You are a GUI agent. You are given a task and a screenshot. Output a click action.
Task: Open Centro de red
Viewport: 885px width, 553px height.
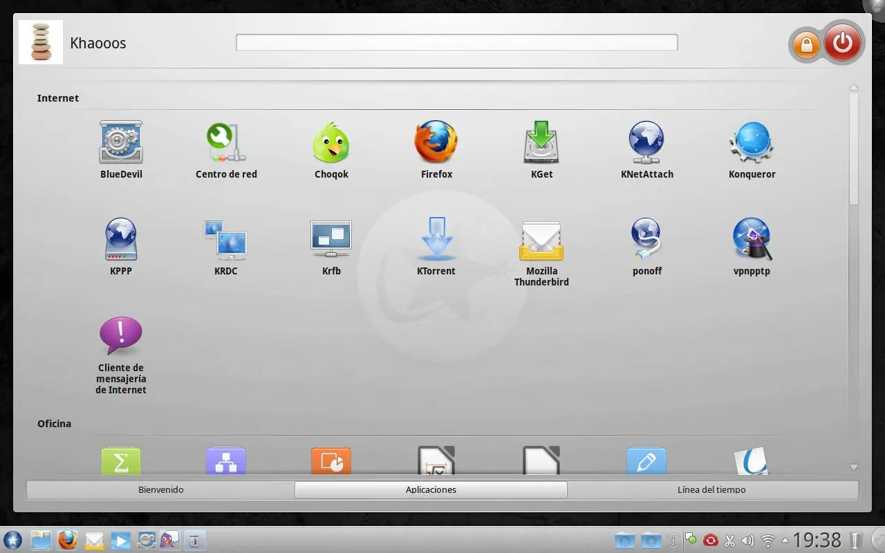point(226,150)
